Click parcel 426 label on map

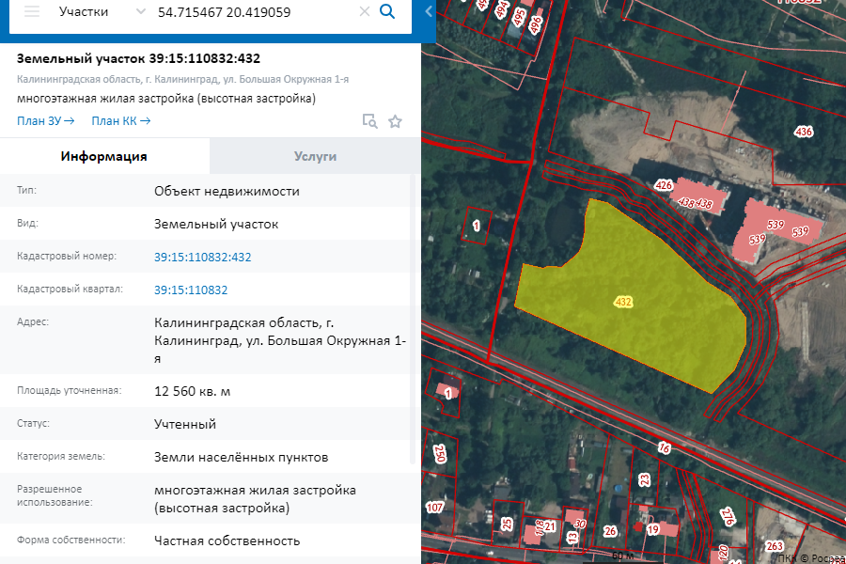(x=664, y=185)
